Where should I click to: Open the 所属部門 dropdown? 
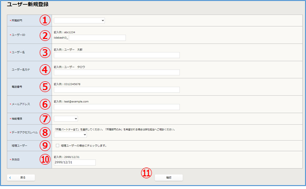[79, 20]
